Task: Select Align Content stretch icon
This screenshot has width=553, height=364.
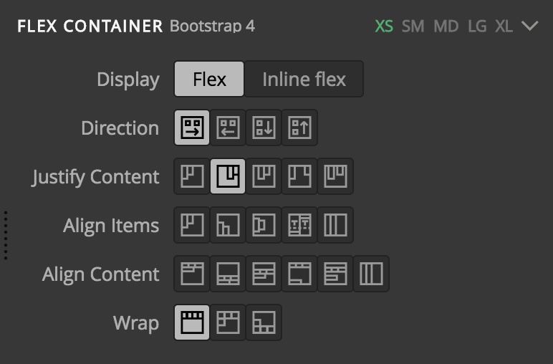Action: coord(371,274)
